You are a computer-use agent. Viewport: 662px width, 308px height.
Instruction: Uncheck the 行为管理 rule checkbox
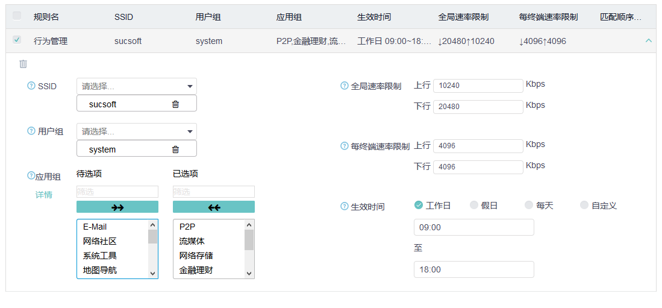point(17,40)
